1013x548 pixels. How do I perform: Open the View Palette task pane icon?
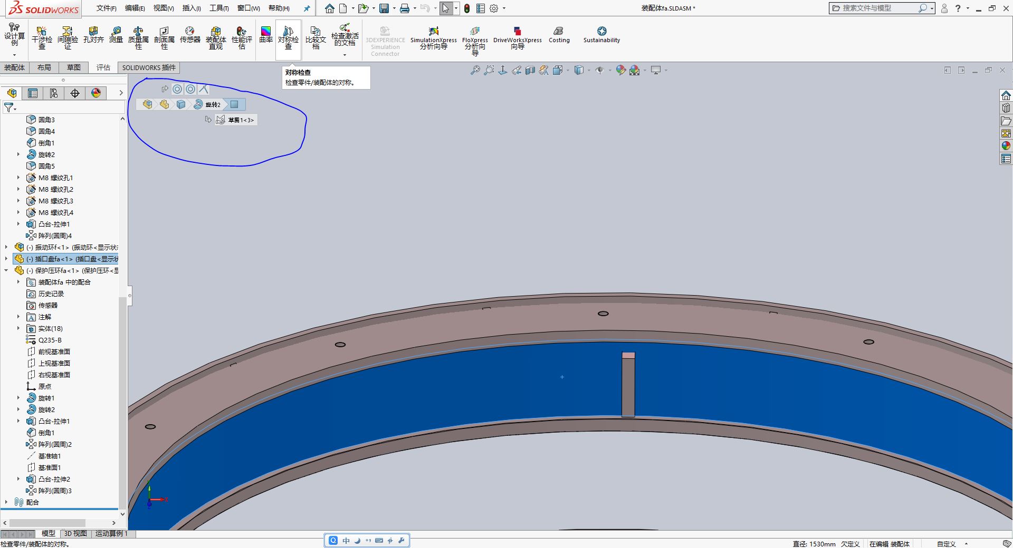1006,133
